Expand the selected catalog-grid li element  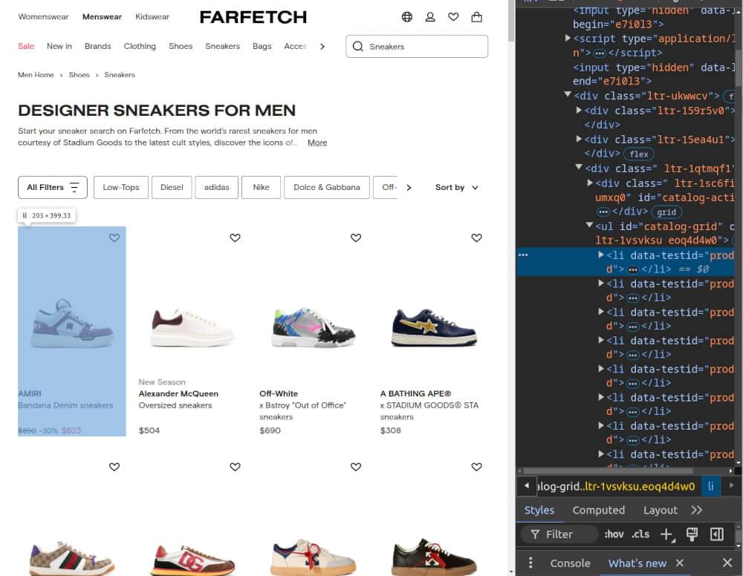600,255
